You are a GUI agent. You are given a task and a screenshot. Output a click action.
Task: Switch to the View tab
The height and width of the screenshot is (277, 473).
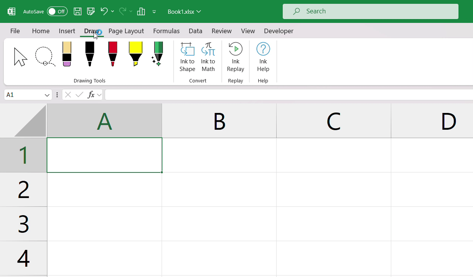248,31
